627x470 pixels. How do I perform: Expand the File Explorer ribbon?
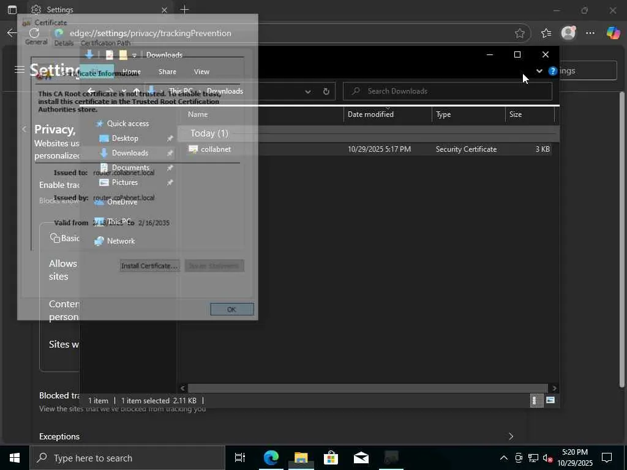(539, 71)
